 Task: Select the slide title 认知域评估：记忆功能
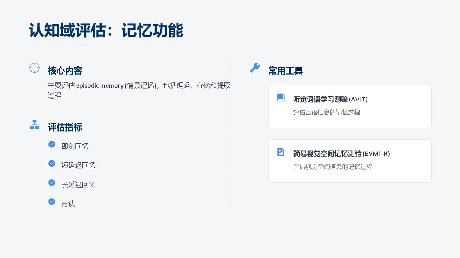pos(106,30)
